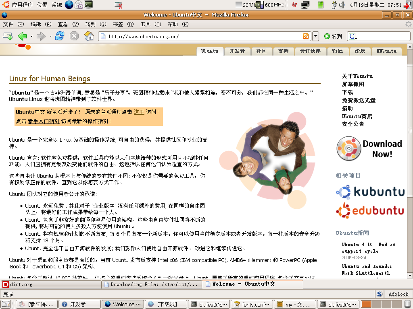Open the 工具 (T) menu
The image size is (413, 309).
(151, 25)
